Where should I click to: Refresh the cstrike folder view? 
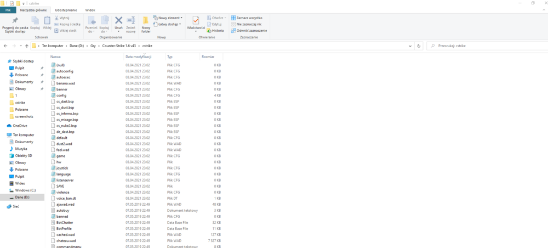pyautogui.click(x=419, y=46)
